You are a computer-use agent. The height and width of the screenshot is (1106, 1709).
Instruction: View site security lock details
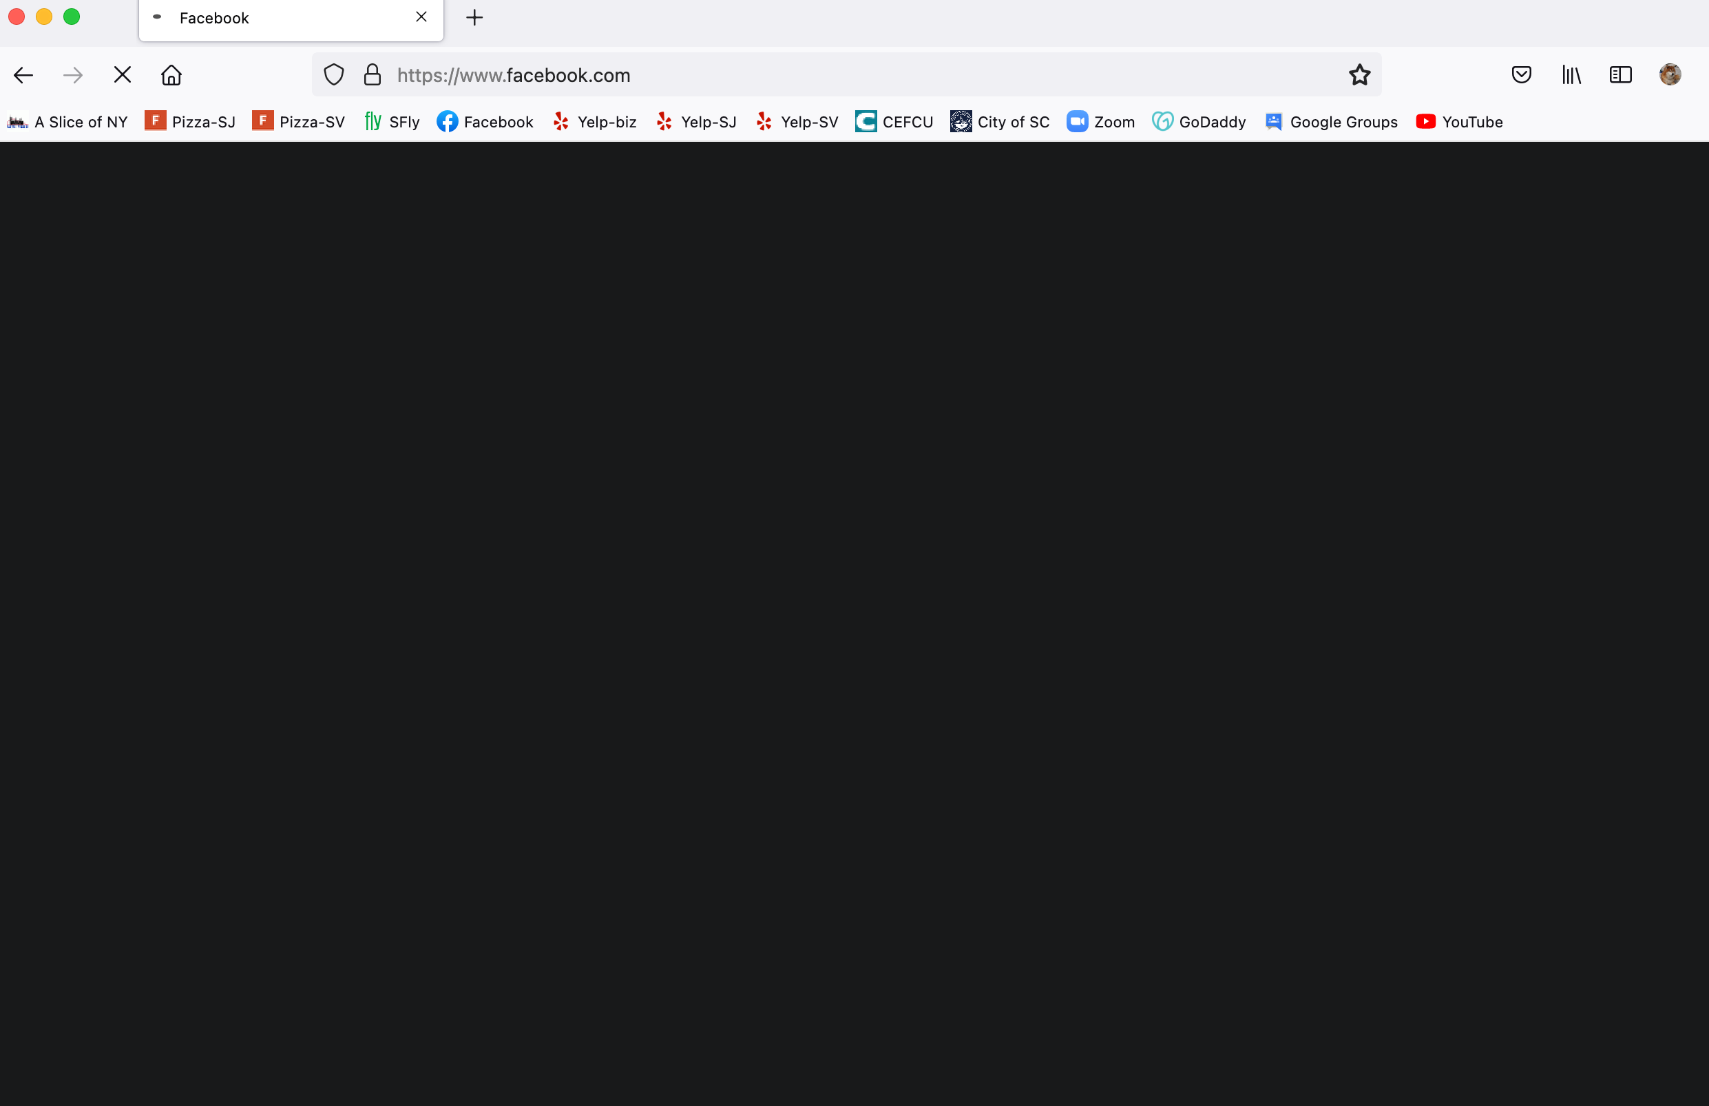pyautogui.click(x=372, y=76)
